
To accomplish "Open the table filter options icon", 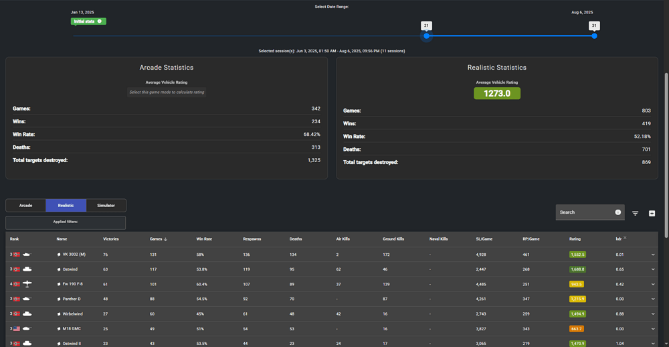I will pyautogui.click(x=636, y=213).
